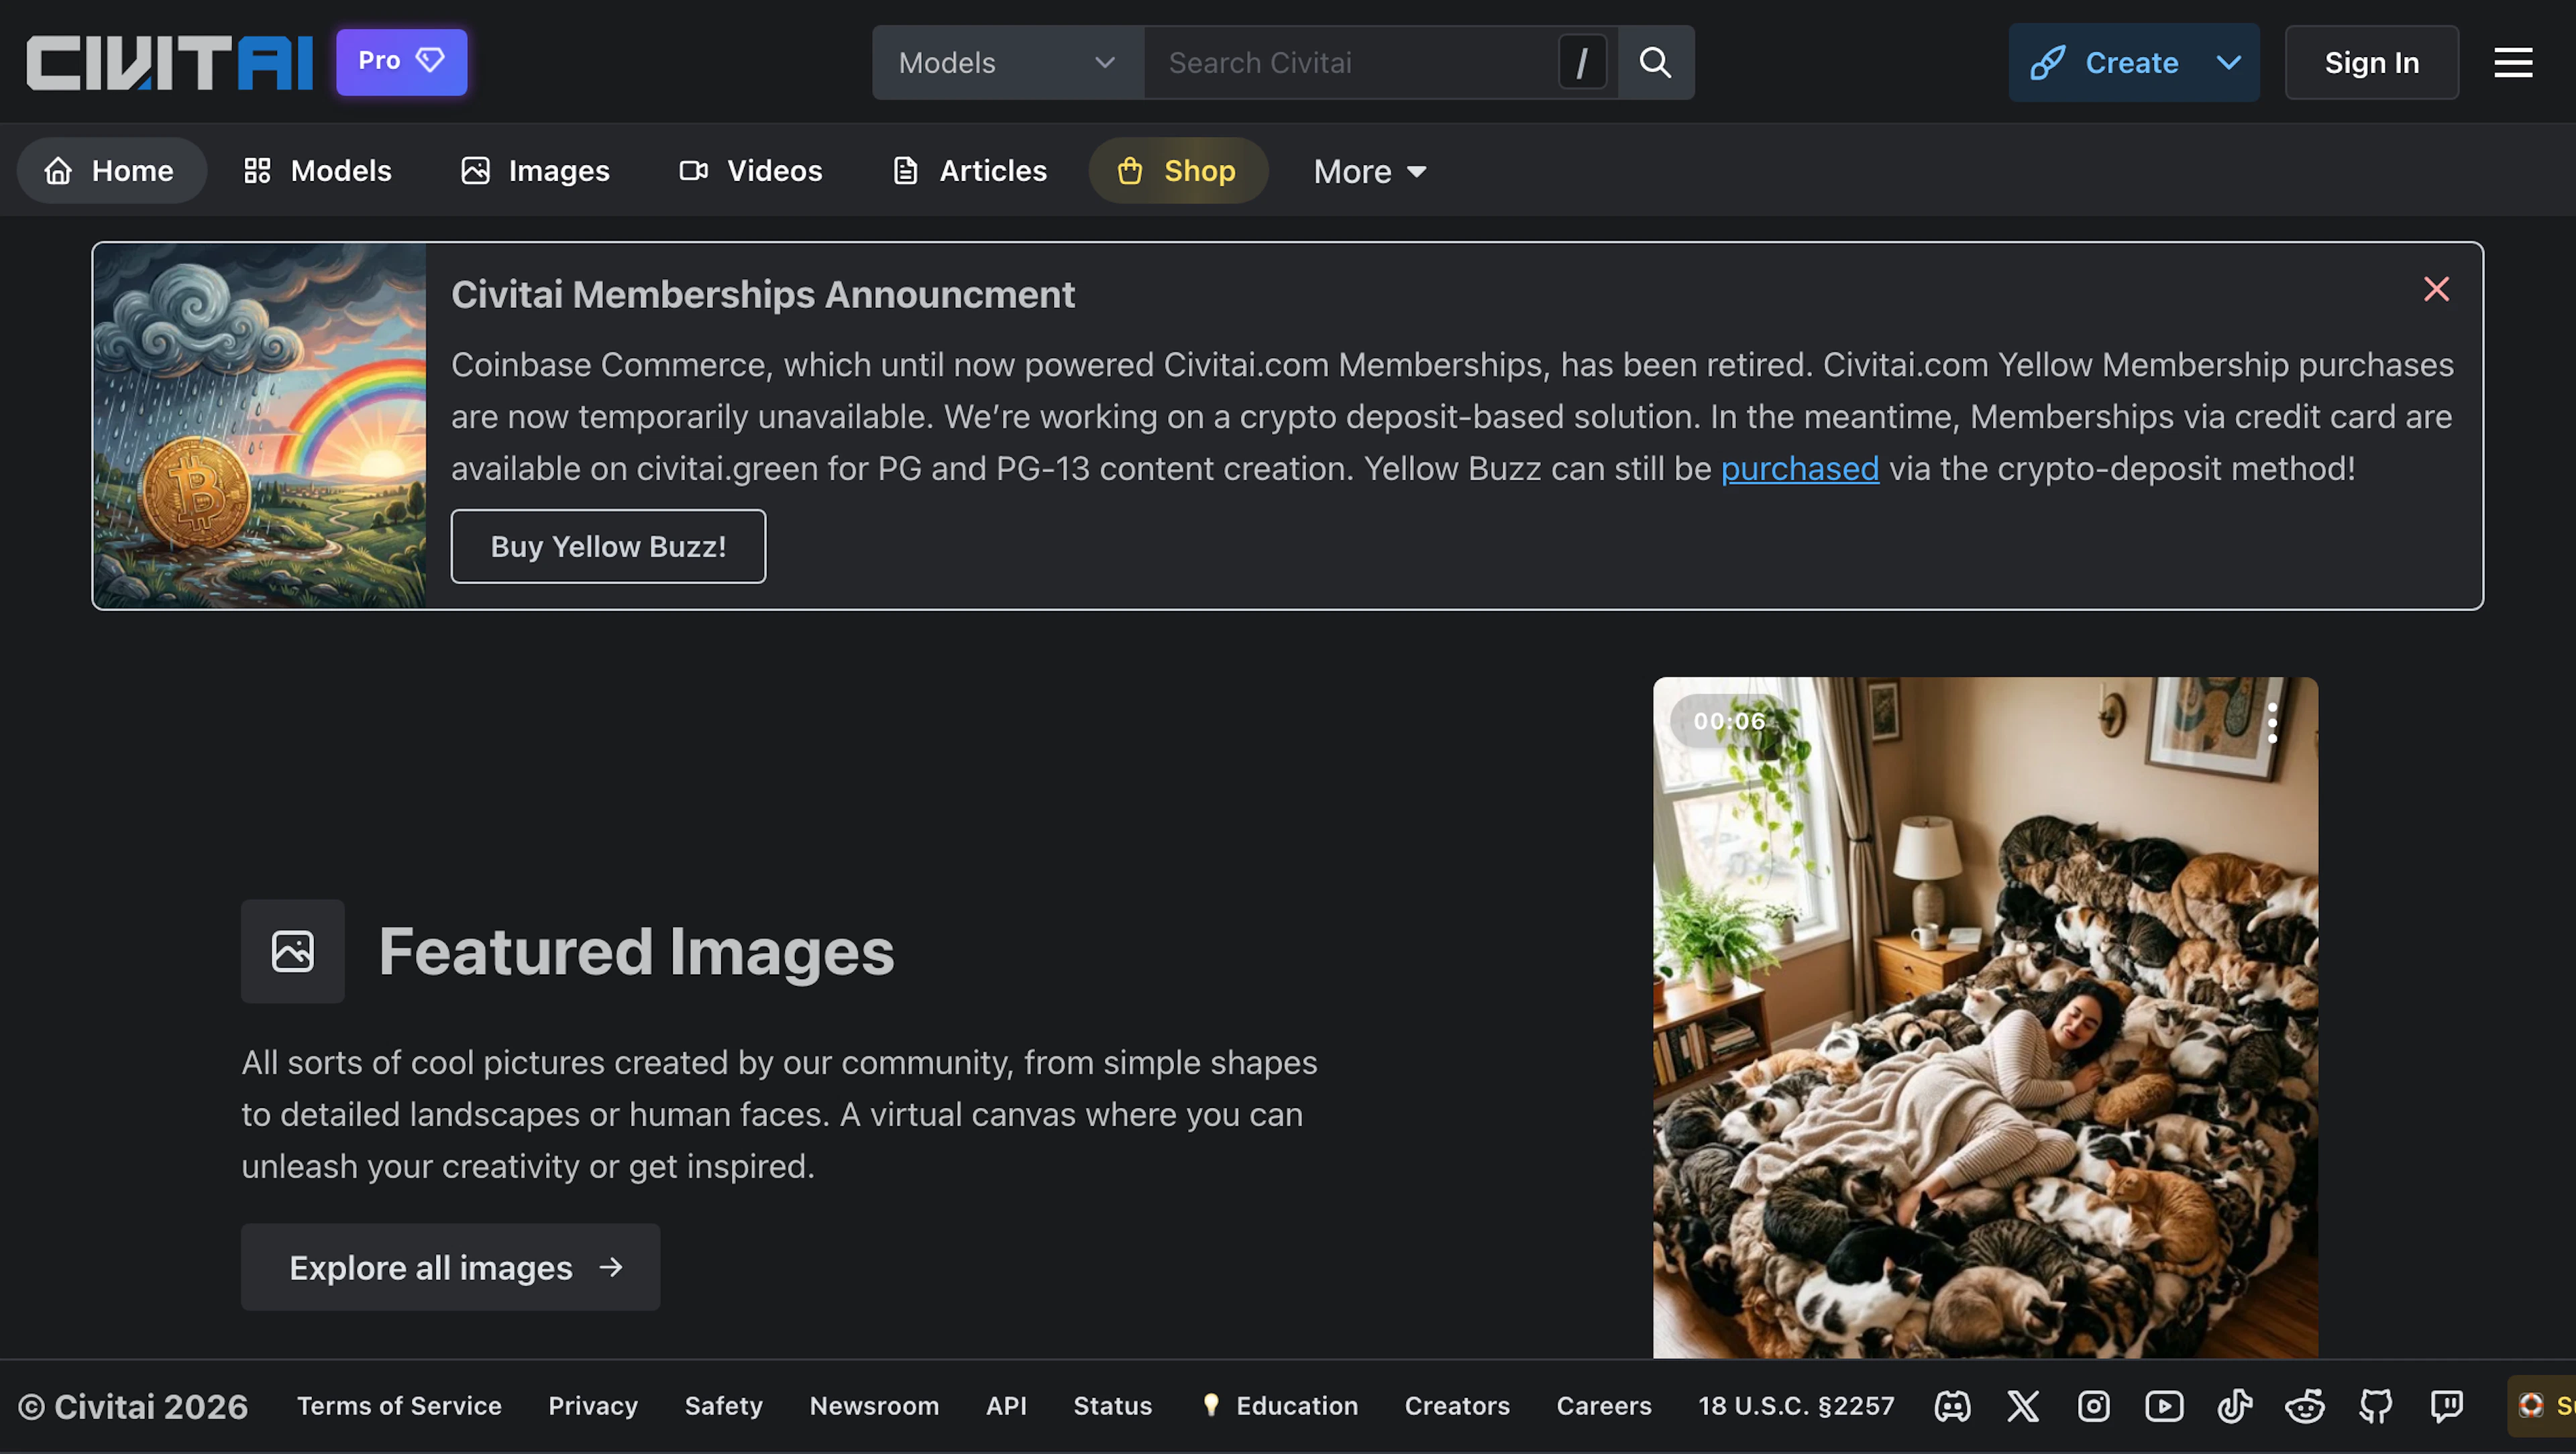Click the TikTok footer icon

(x=2235, y=1406)
